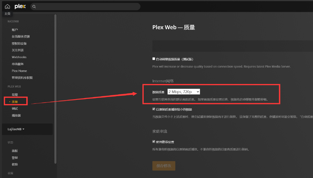
Task: Open Webhooks settings
Action: pos(19,57)
